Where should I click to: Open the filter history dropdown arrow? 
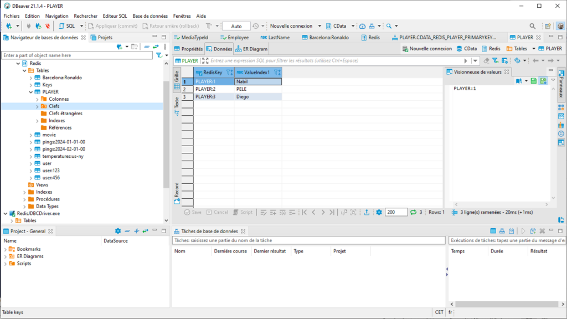(x=475, y=61)
